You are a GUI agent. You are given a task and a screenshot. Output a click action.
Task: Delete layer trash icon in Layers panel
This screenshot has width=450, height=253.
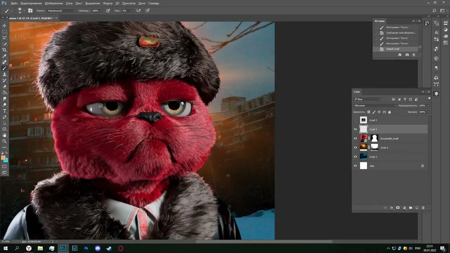pyautogui.click(x=423, y=208)
